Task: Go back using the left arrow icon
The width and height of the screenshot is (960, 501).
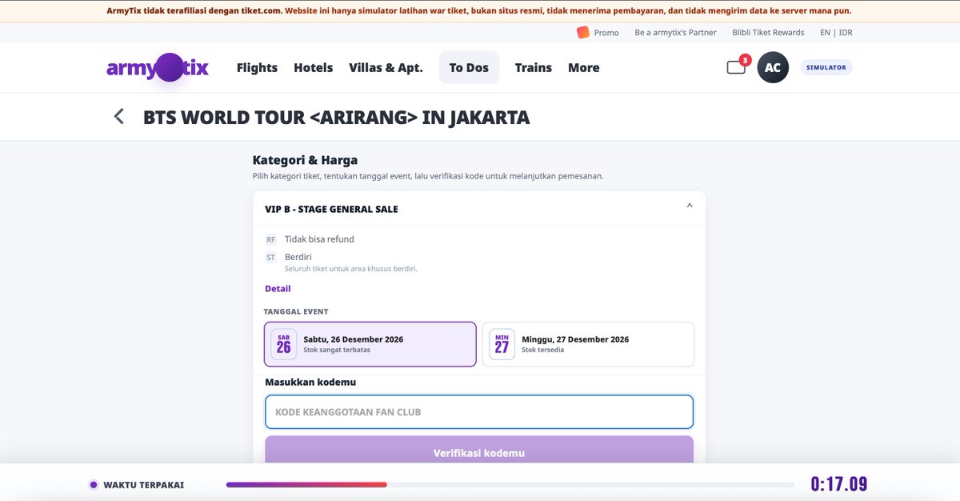Action: [x=119, y=117]
